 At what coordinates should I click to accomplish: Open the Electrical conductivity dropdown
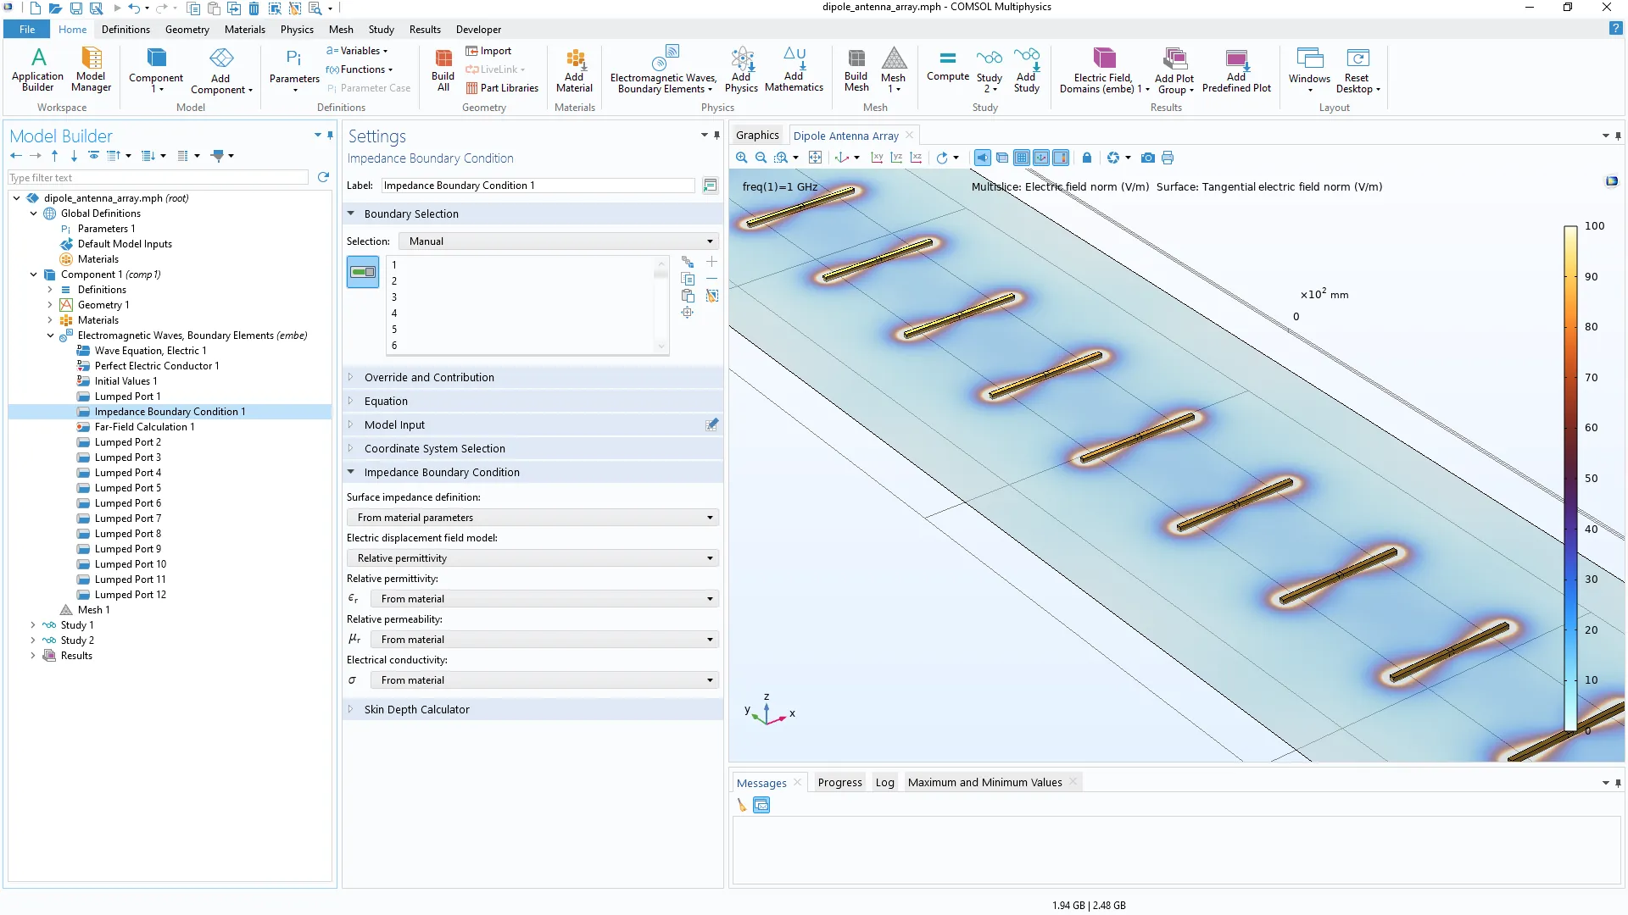pos(544,680)
